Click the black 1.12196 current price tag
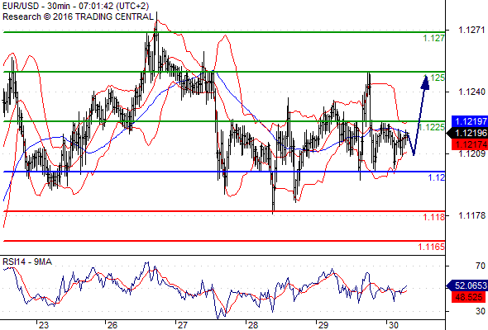This screenshot has height=330, width=488. click(x=467, y=133)
